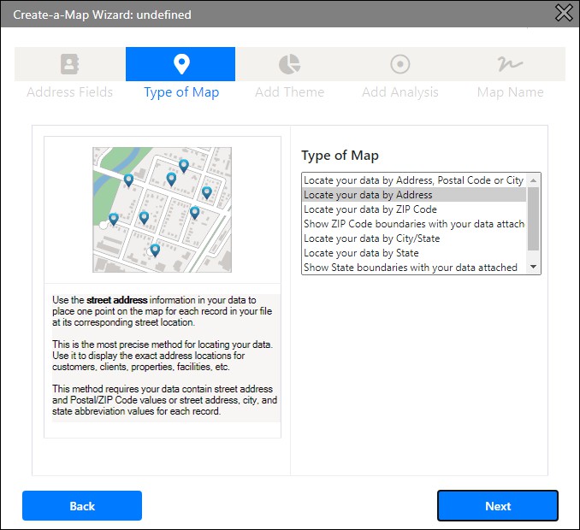Go to the Add Analysis step label
Screen dimensions: 580x530
pos(399,92)
